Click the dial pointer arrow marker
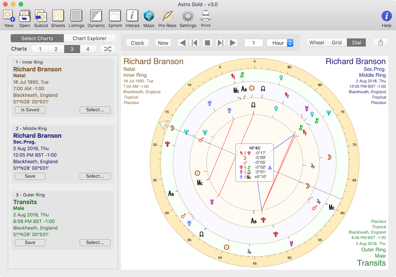 (164, 125)
